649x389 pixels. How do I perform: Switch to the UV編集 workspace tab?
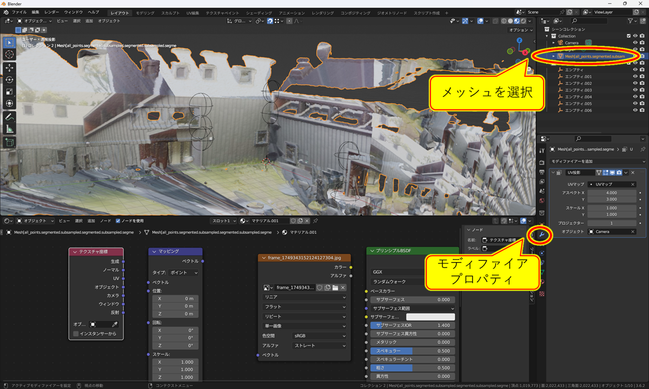[x=193, y=12]
